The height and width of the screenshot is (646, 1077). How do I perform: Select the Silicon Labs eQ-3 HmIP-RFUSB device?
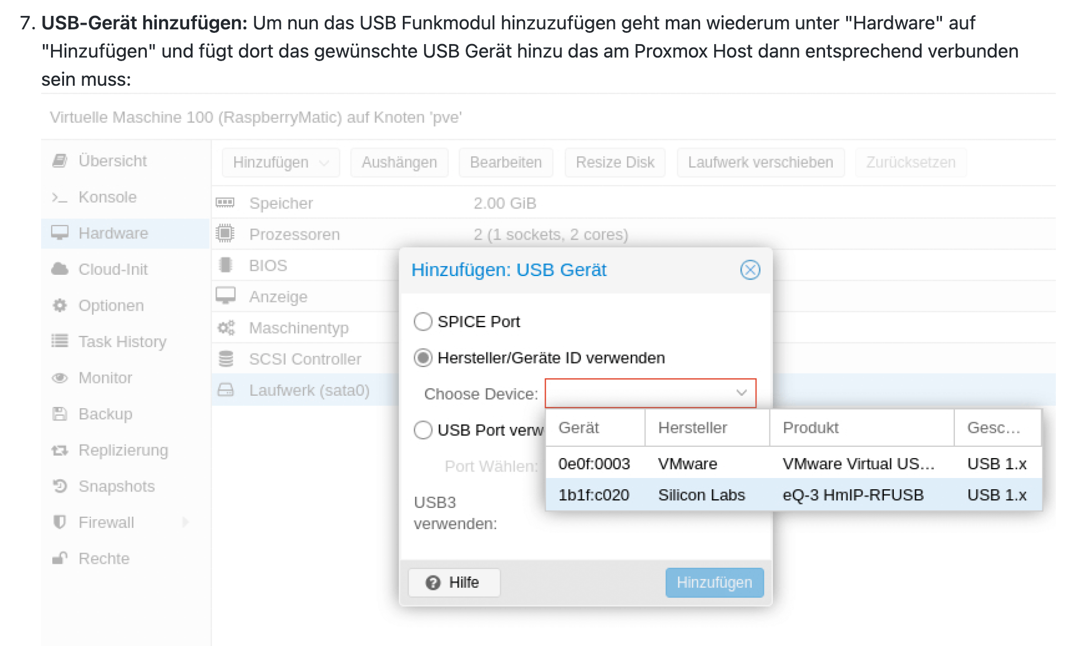(x=793, y=495)
